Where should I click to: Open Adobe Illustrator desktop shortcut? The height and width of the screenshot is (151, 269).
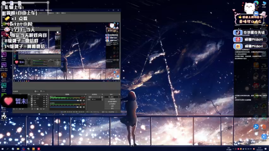coord(4,77)
